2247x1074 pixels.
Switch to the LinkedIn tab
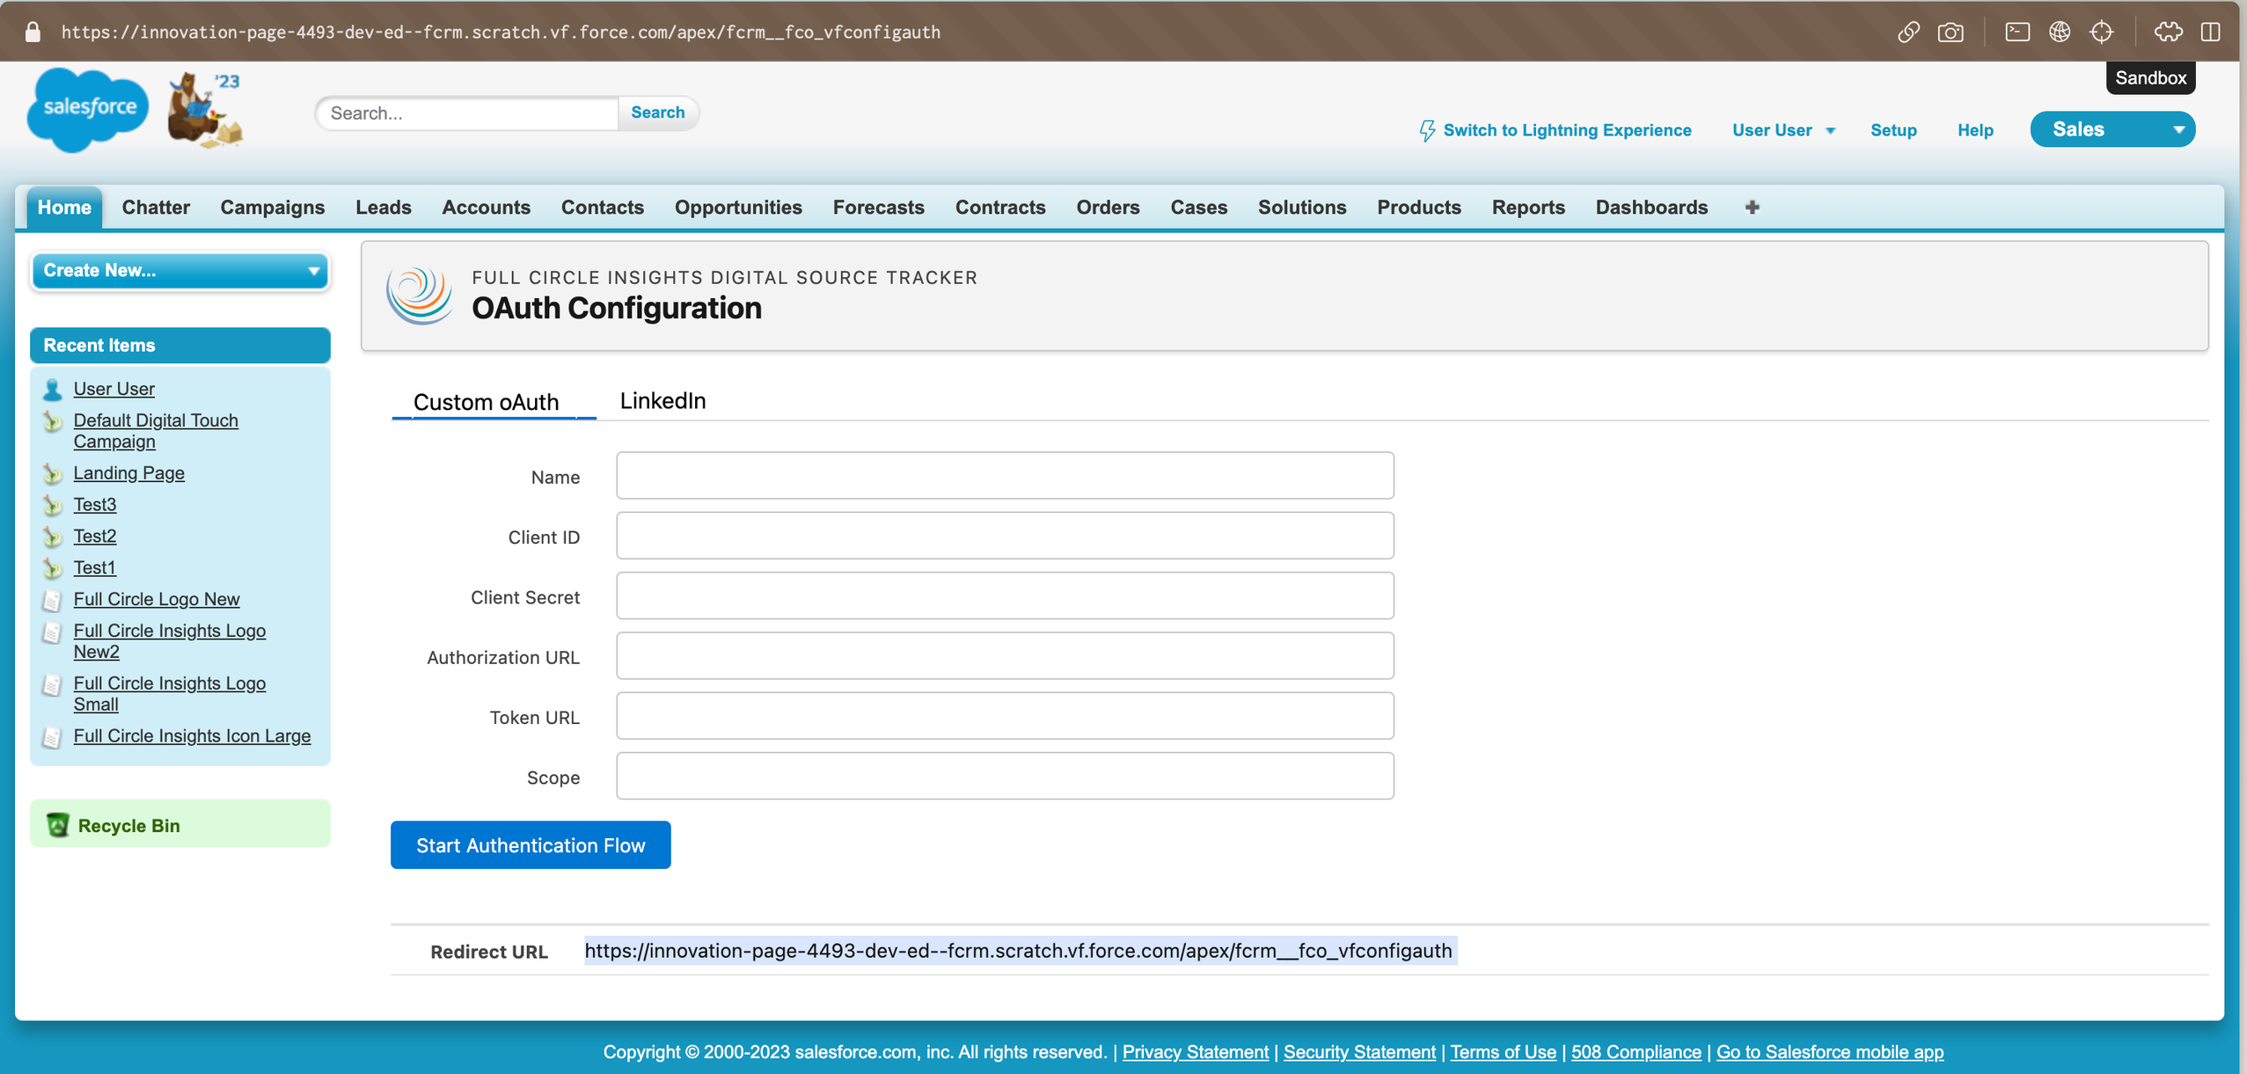tap(662, 401)
